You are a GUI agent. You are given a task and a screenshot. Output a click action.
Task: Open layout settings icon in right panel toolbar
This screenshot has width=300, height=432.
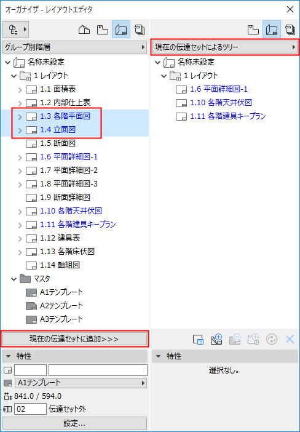[x=198, y=340]
